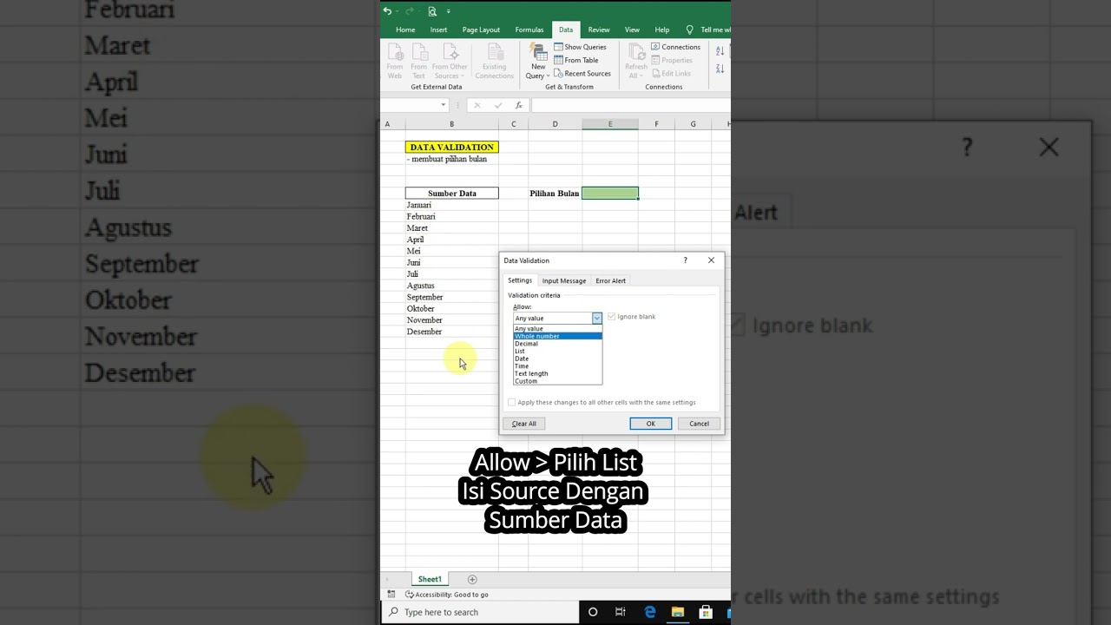Select the green Pilihan Bulan input cell
1111x625 pixels.
click(x=610, y=193)
